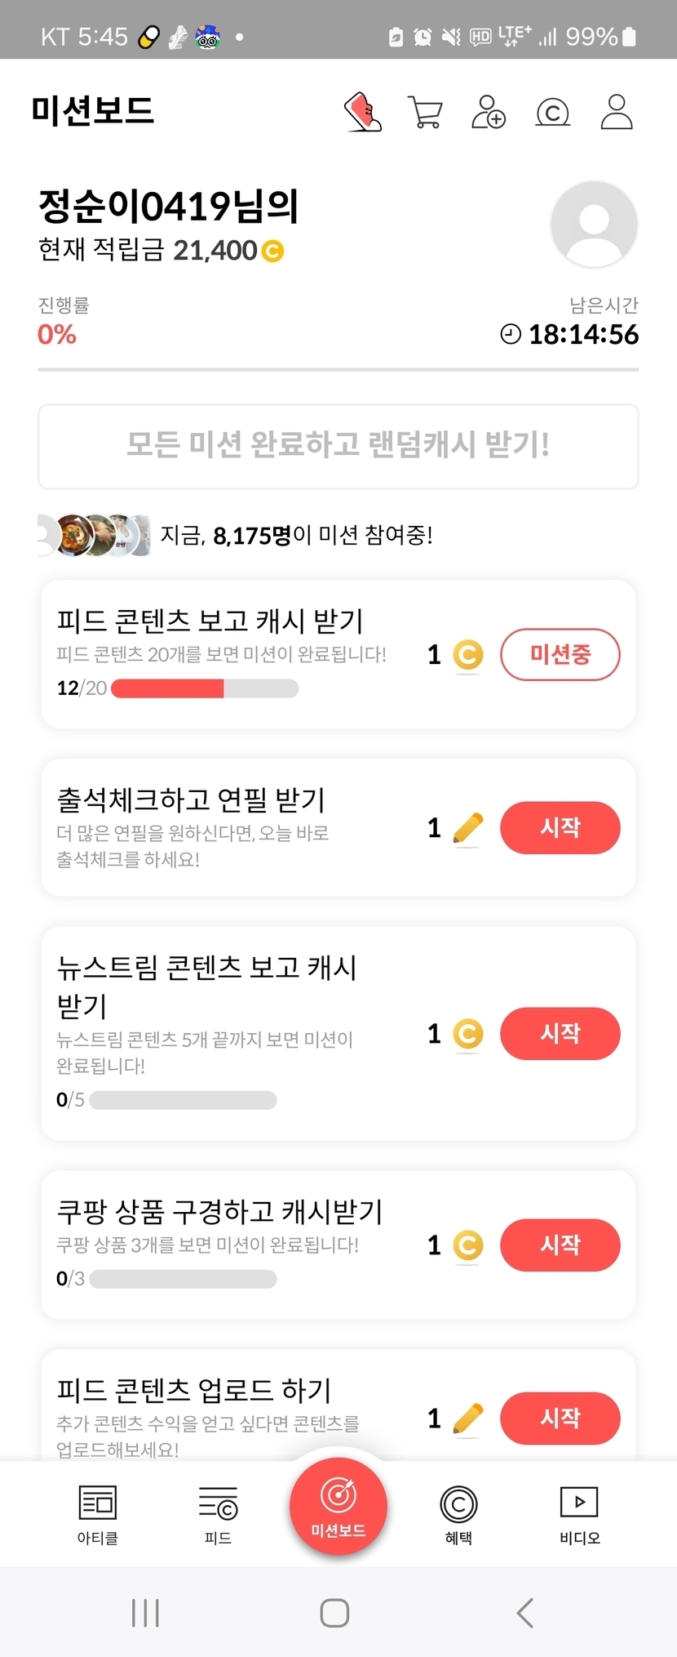Tap the 미션중 button for feed content
Viewport: 677px width, 1657px height.
[x=560, y=654]
